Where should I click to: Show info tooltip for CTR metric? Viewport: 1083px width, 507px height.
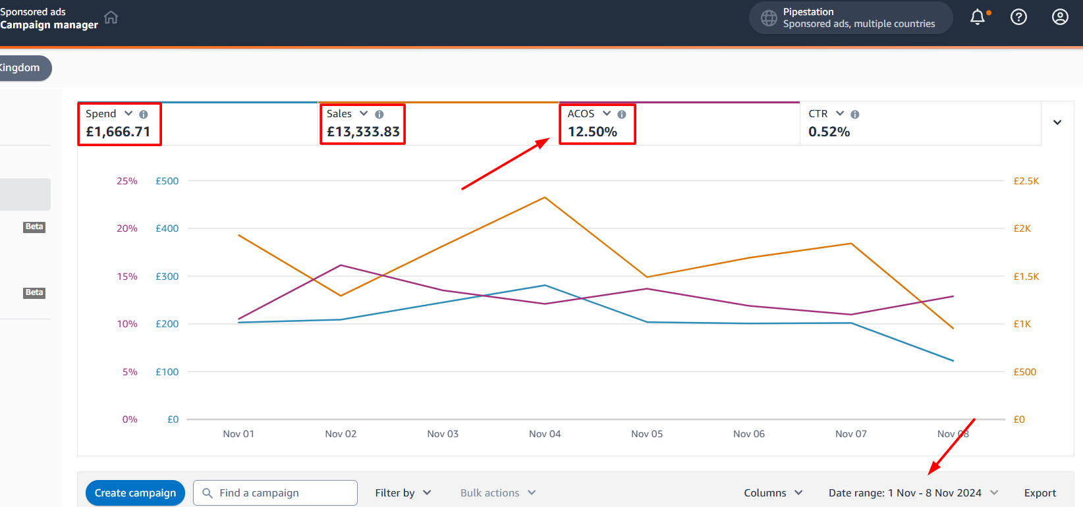(855, 115)
